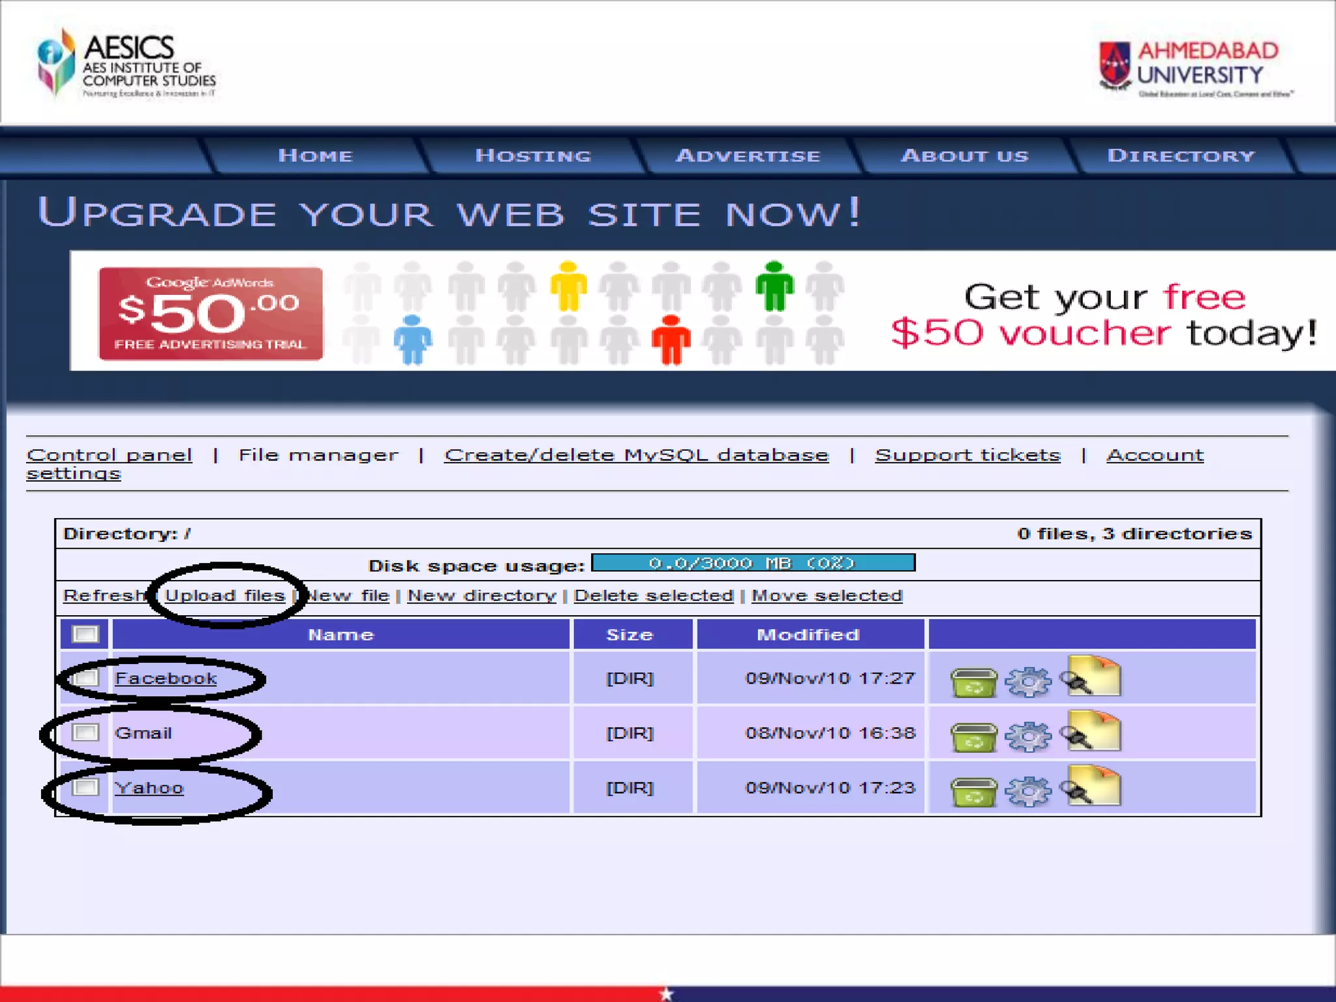Open gear settings icon in Facebook row
This screenshot has height=1002, width=1336.
pyautogui.click(x=1028, y=682)
